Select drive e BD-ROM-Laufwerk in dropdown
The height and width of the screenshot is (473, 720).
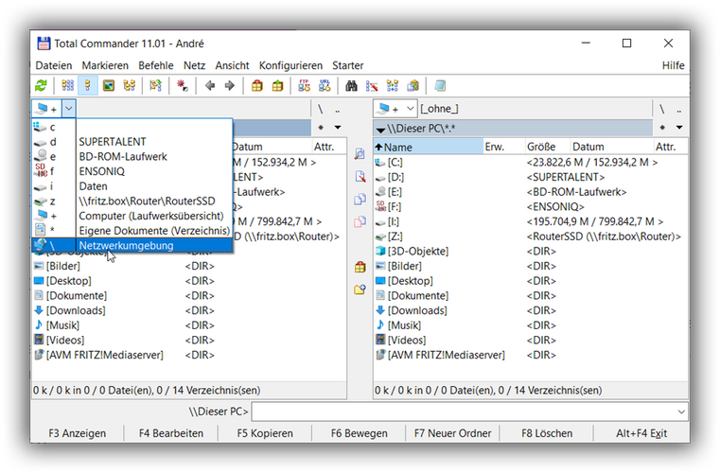pyautogui.click(x=132, y=157)
